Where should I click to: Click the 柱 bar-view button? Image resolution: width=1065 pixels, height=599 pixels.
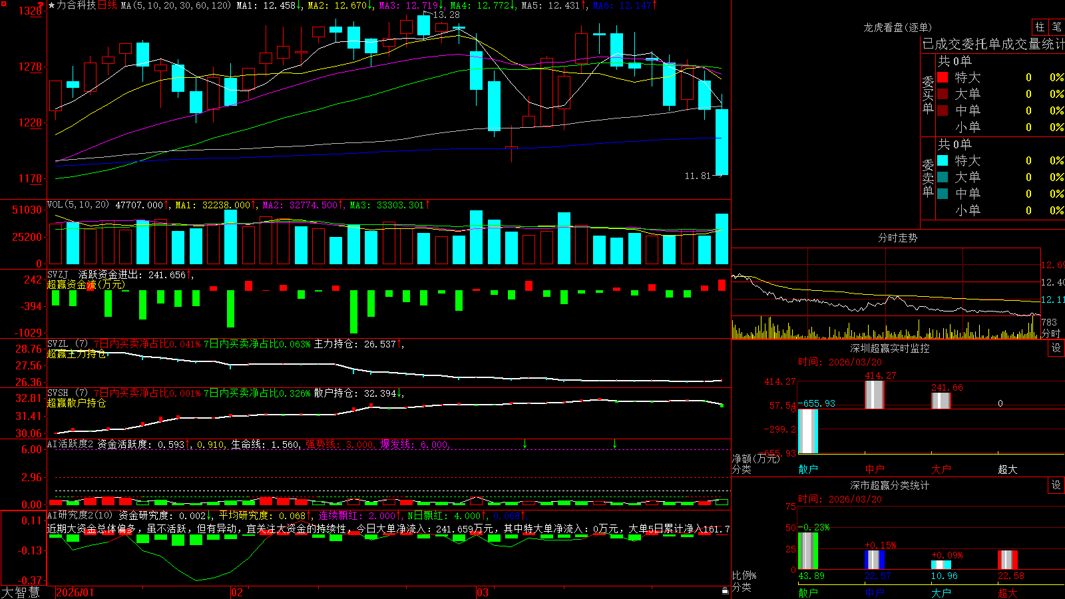(x=1040, y=27)
